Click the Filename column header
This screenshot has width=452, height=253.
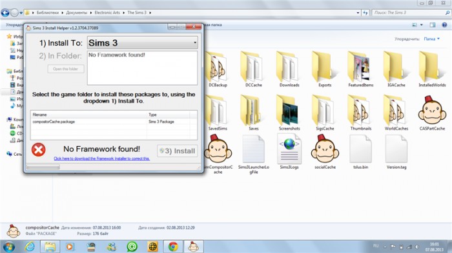pos(89,115)
